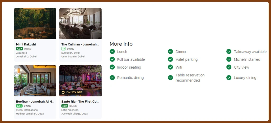Click the Luxury dining checkmark icon

229,78
